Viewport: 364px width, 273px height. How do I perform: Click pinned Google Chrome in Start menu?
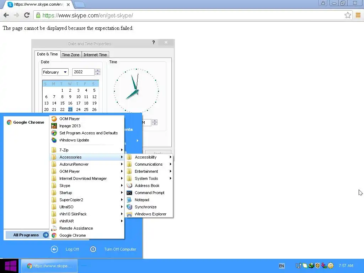[26, 122]
